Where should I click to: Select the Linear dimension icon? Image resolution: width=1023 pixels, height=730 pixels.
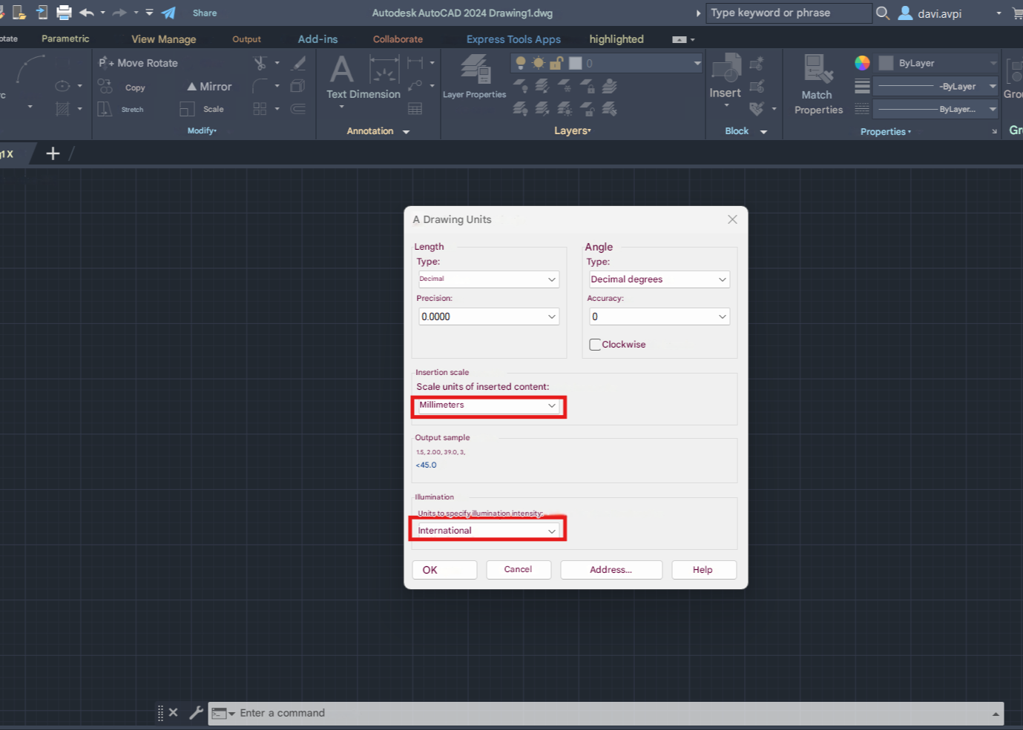[415, 63]
